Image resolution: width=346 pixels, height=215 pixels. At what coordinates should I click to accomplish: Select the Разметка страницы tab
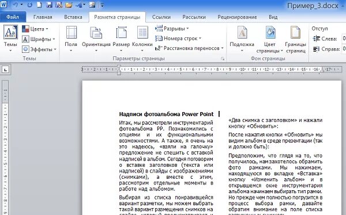117,17
